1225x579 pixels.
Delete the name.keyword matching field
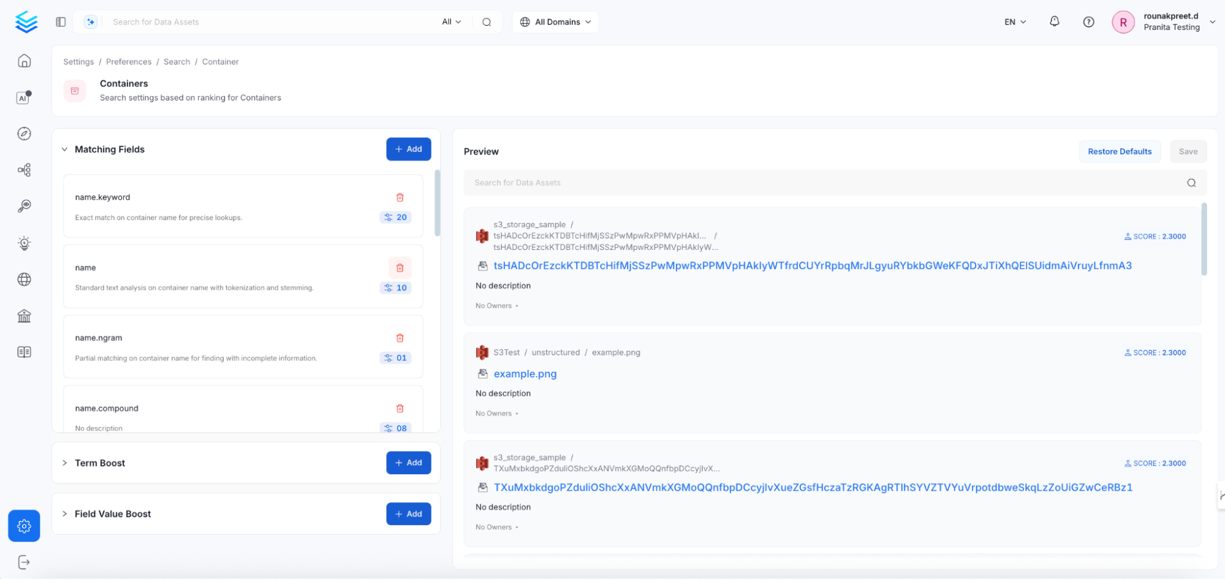click(x=400, y=197)
